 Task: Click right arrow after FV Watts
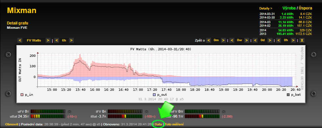click(48, 40)
